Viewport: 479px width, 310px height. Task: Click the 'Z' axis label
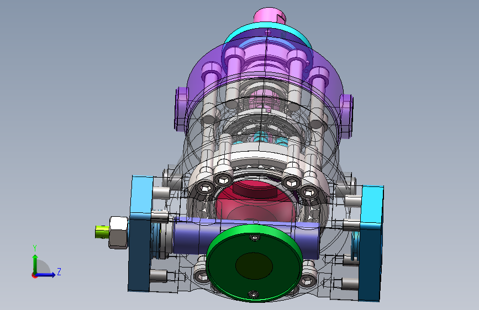tap(59, 271)
